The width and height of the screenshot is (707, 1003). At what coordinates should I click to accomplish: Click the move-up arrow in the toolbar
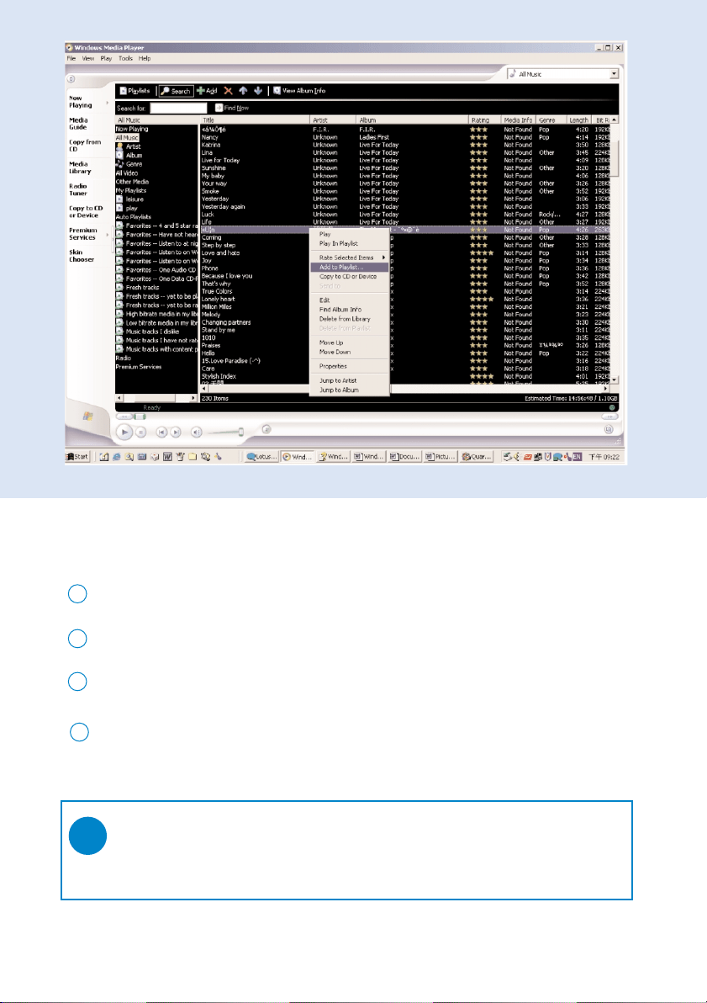pos(243,91)
